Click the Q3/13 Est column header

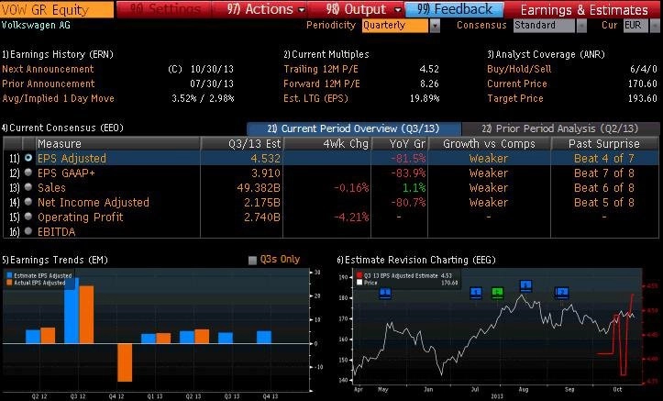coord(242,144)
